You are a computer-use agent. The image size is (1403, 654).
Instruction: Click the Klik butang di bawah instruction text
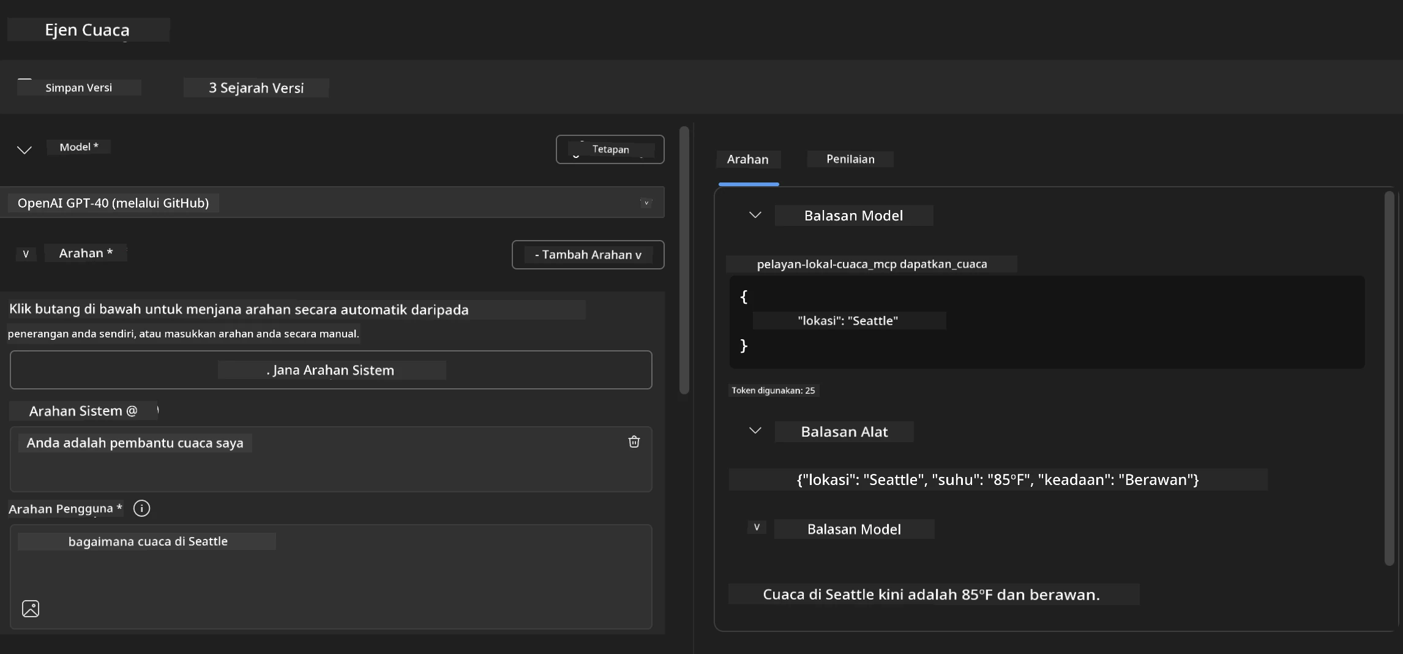[239, 309]
